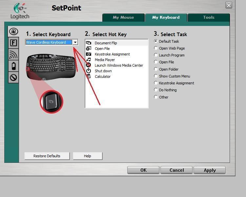Select Keystroke Assignment in hot key list
Viewport: 246px width, 197px height.
(x=116, y=54)
